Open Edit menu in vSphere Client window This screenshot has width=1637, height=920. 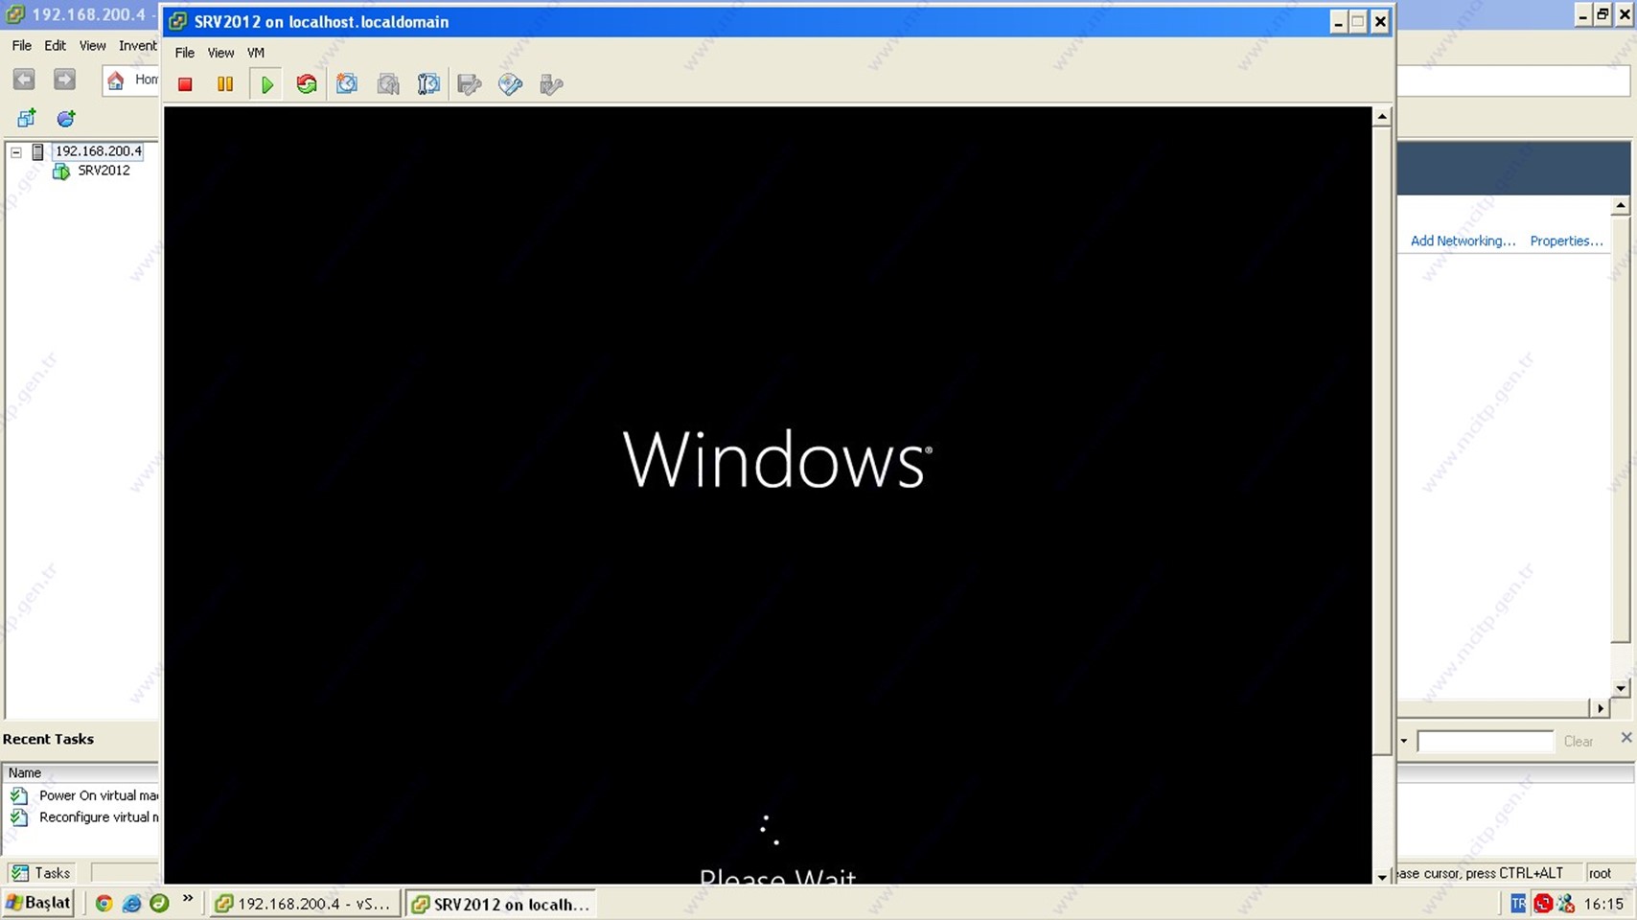pos(55,45)
